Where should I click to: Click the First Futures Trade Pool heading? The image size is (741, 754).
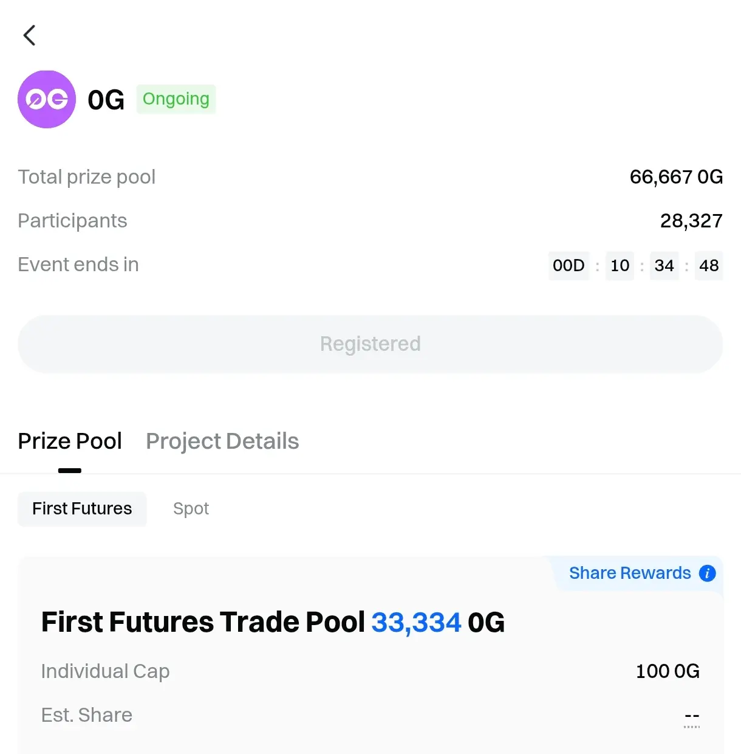203,623
